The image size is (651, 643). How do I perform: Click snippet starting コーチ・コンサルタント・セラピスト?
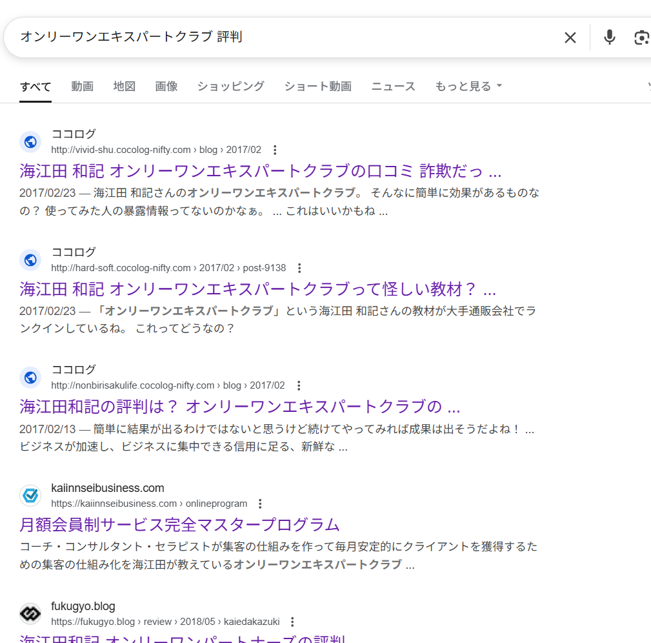tap(279, 555)
